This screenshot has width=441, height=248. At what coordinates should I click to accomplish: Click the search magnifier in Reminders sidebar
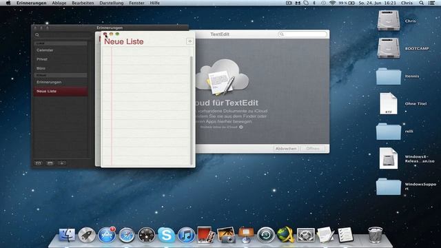tap(37, 35)
